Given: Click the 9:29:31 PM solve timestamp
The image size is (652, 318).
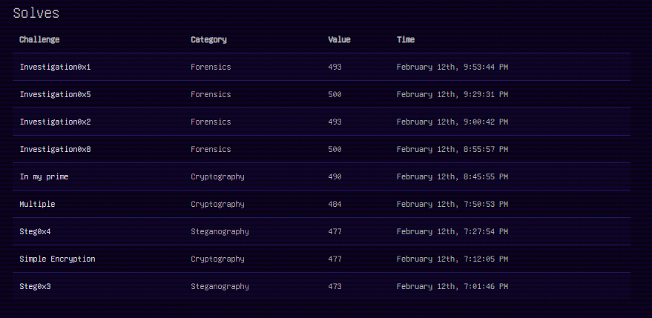Looking at the screenshot, I should tap(452, 95).
